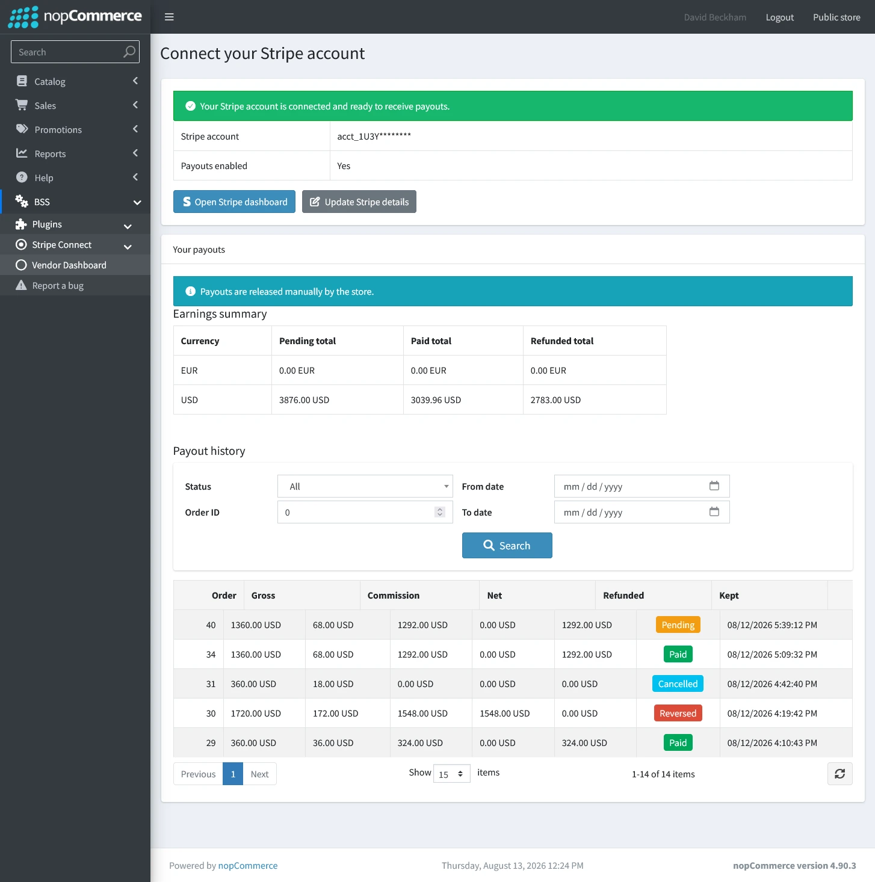Click the payout history Search button
The width and height of the screenshot is (875, 882).
[507, 546]
